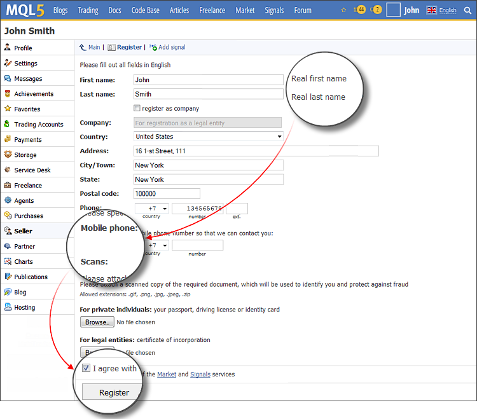Open messages badge showing 2
The width and height of the screenshot is (477, 419).
pyautogui.click(x=376, y=10)
